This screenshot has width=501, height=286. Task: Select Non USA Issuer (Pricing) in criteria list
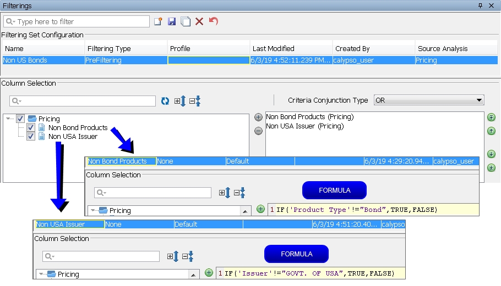[305, 126]
